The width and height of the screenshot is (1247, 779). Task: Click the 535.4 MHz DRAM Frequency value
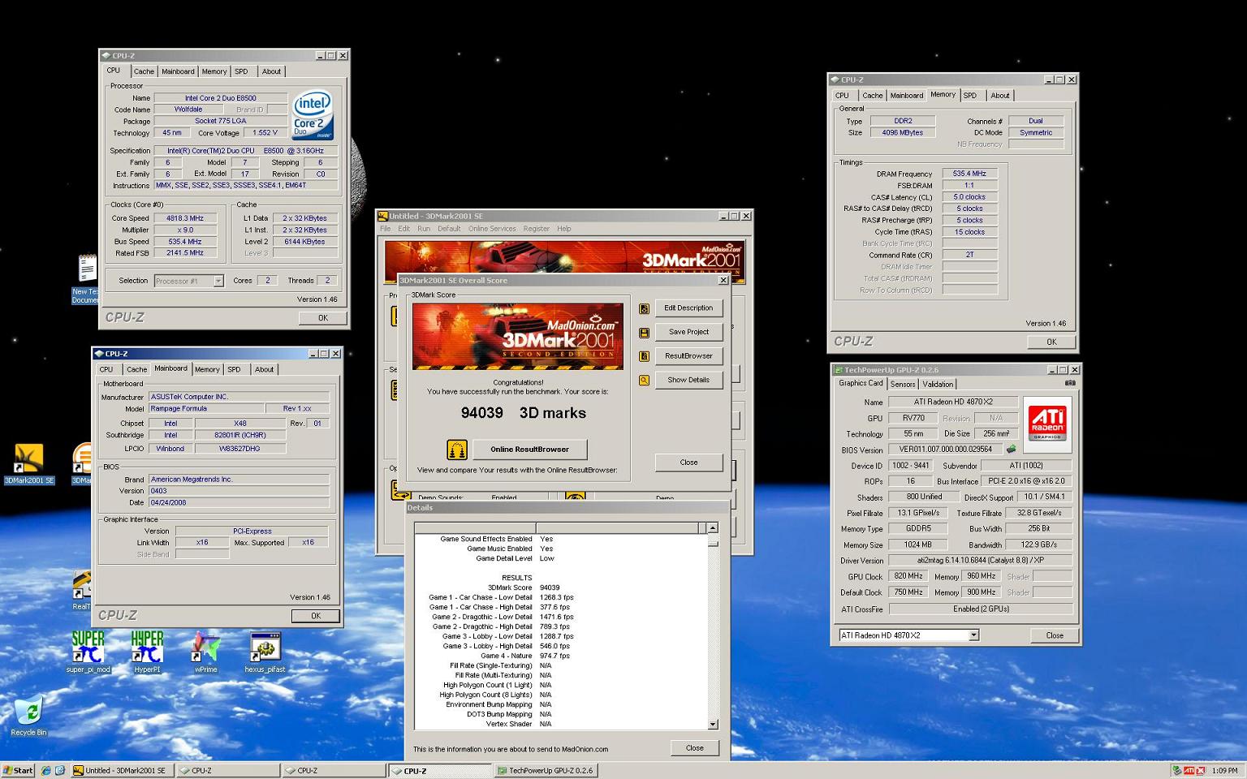[x=969, y=174]
